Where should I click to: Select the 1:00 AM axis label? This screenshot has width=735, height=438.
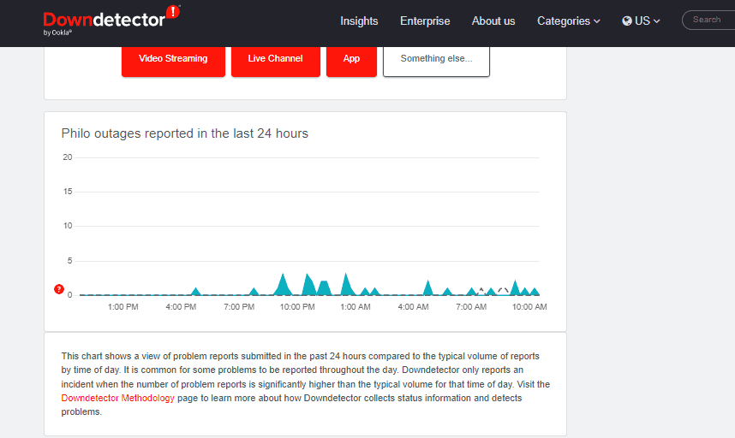click(356, 307)
